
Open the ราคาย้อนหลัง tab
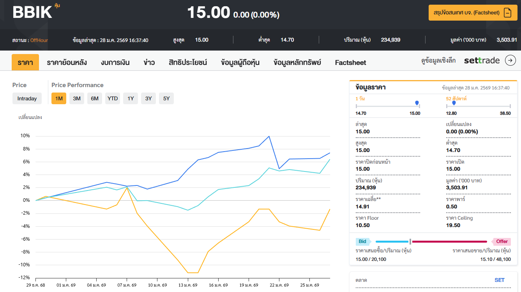coord(67,63)
